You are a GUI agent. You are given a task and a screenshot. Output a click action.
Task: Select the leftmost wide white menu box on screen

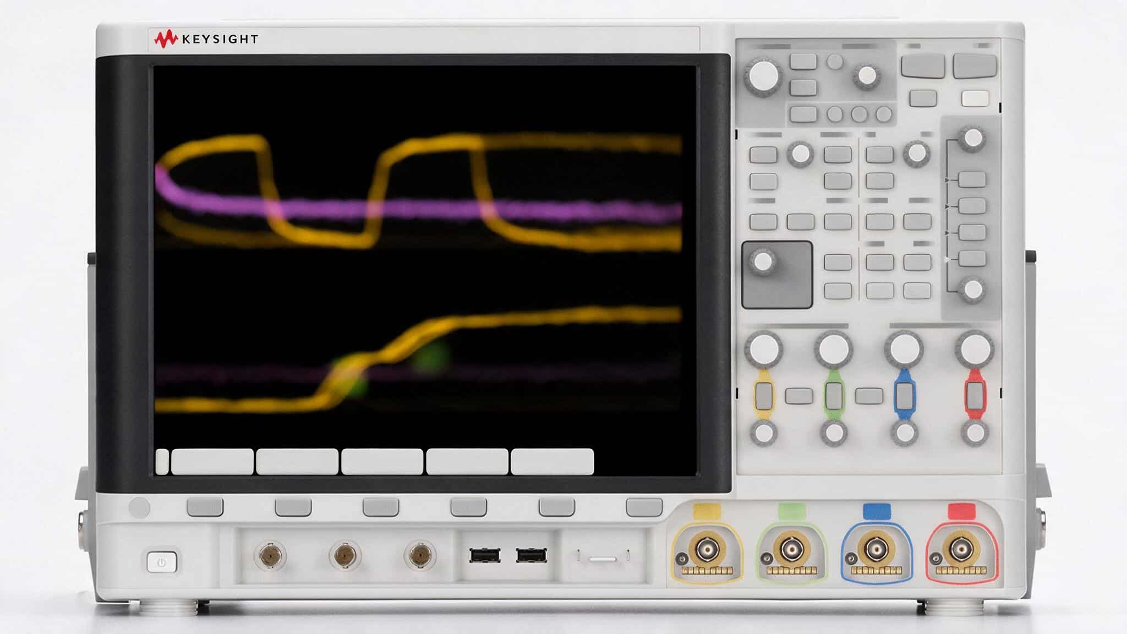(212, 462)
